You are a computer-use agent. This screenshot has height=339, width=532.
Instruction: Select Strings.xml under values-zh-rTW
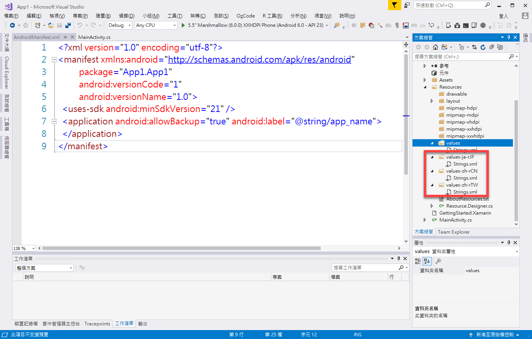pyautogui.click(x=465, y=192)
